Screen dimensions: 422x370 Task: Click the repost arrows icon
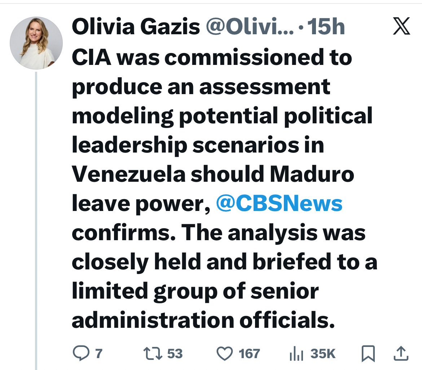point(152,353)
